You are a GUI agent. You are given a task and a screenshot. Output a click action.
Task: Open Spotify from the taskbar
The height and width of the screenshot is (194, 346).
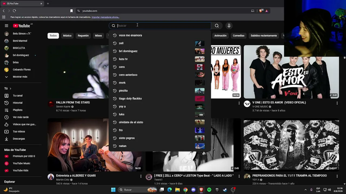(x=209, y=190)
